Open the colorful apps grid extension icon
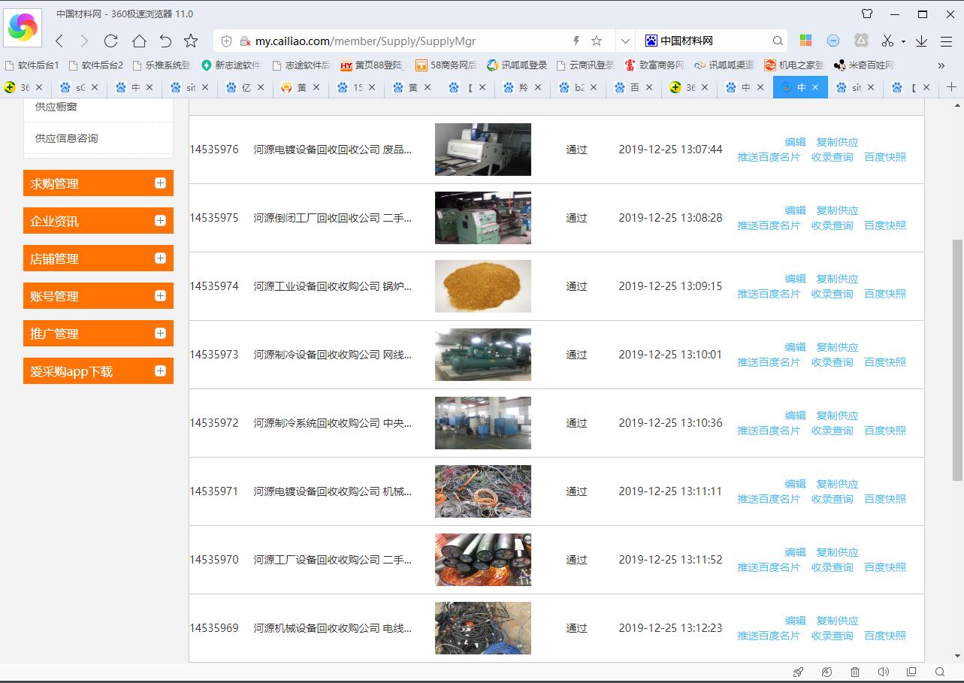This screenshot has height=683, width=964. (805, 41)
